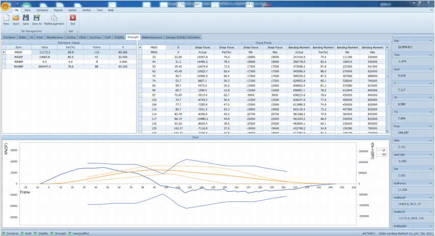435x236 pixels.
Task: Open the FileManagement tool
Action: [54, 18]
